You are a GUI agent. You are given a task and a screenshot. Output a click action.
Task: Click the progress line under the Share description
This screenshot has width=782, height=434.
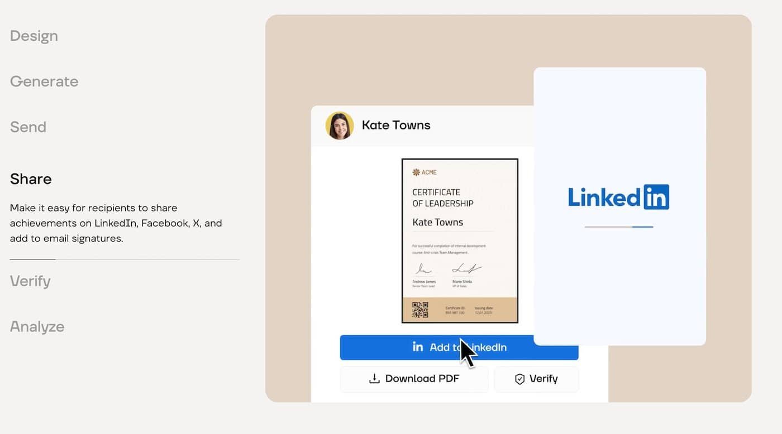pos(32,258)
